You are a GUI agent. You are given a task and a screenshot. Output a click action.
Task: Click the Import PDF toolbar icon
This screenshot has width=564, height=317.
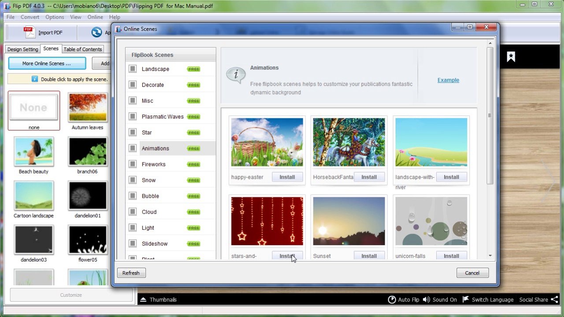click(29, 32)
